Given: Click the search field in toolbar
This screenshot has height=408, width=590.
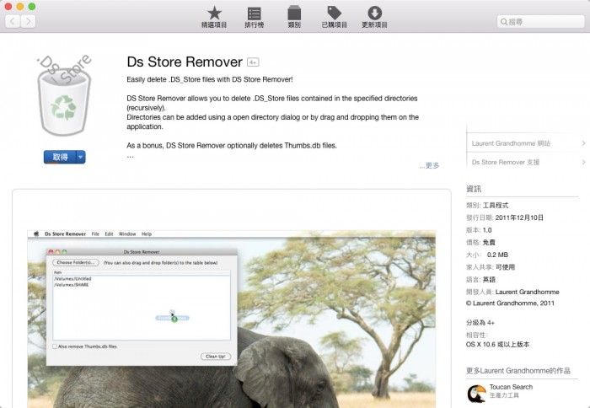Looking at the screenshot, I should (541, 22).
